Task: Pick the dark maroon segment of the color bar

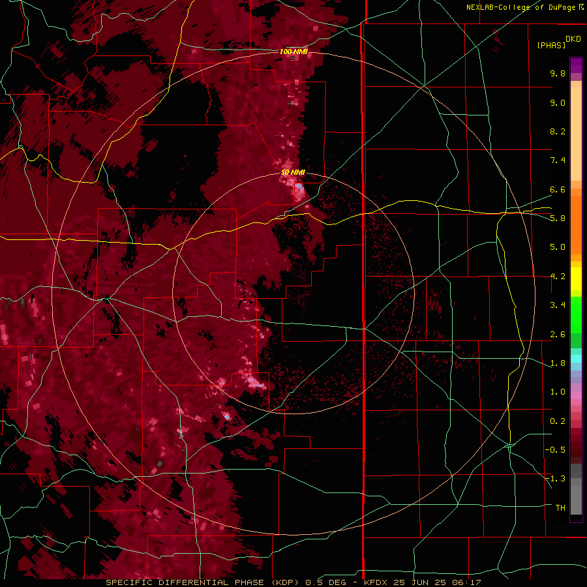Action: pos(576,446)
